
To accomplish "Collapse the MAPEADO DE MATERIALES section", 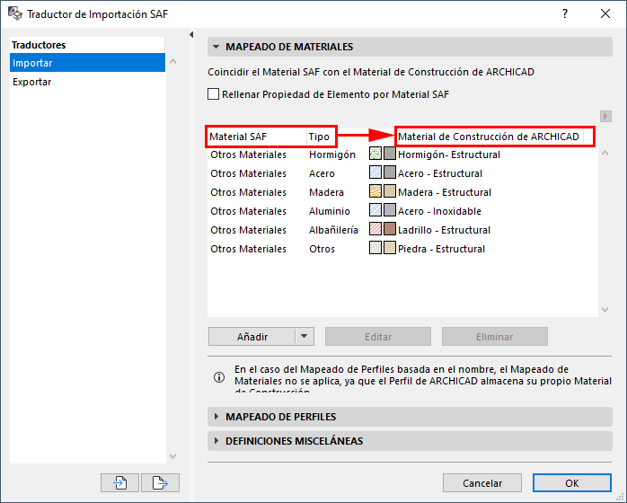I will [x=216, y=47].
